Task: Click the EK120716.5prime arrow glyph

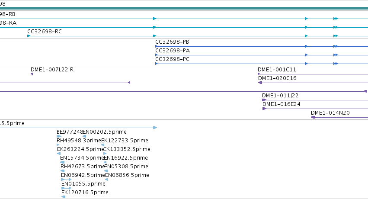Action: pos(64,197)
